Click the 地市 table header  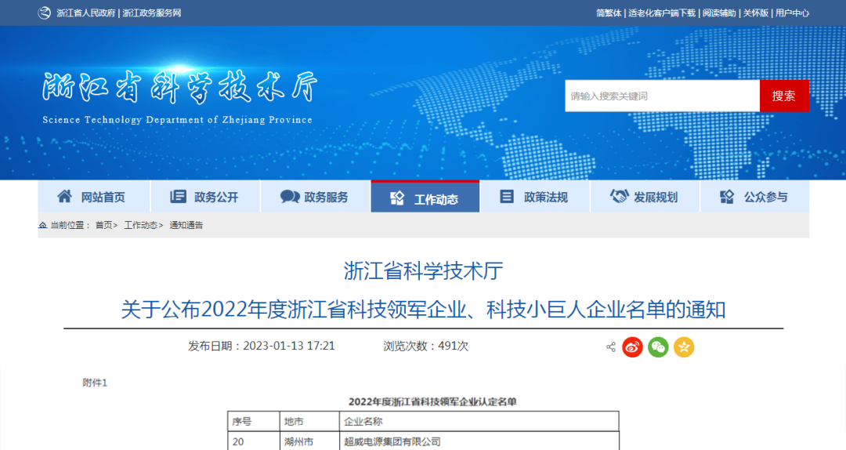pyautogui.click(x=309, y=421)
